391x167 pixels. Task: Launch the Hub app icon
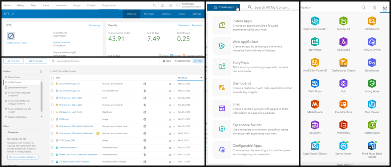click(x=343, y=83)
